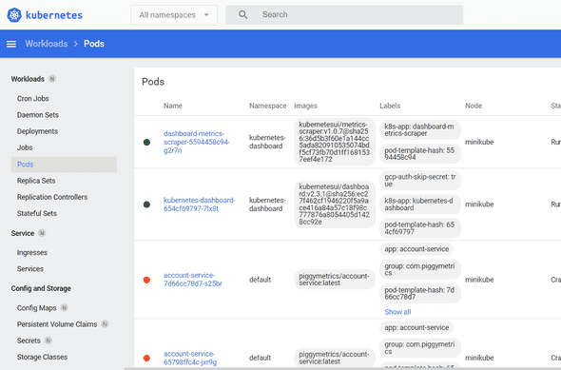The image size is (561, 370).
Task: Click green status dot for dashboard-metrics-scraper pod
Action: pos(146,142)
